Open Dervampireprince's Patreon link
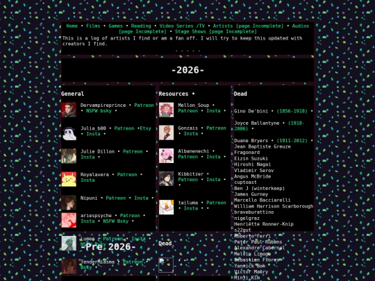 click(x=144, y=105)
